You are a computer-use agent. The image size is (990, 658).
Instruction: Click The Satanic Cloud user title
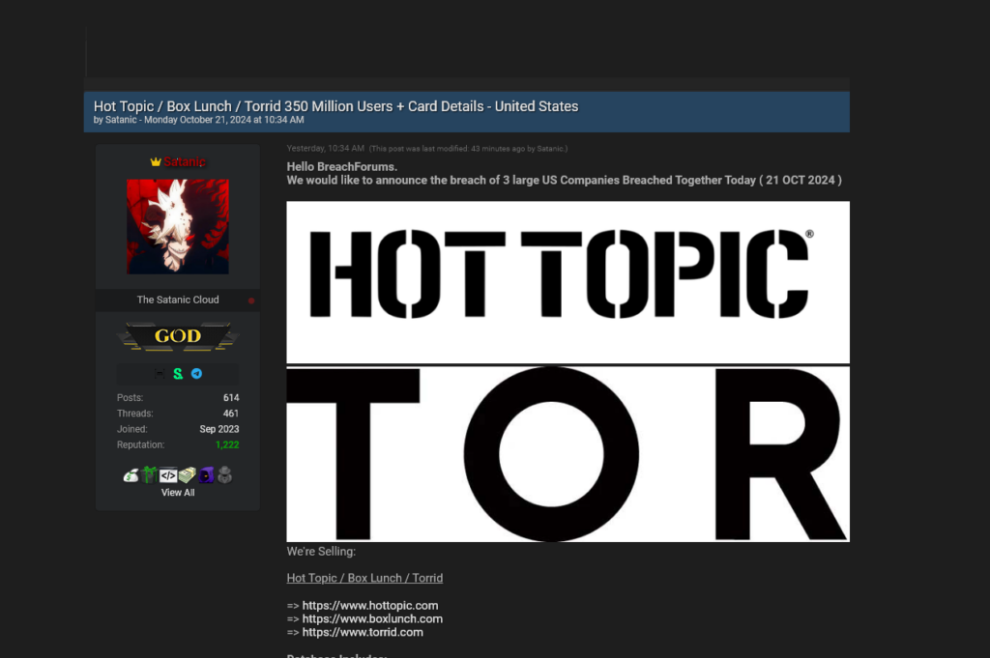[178, 300]
